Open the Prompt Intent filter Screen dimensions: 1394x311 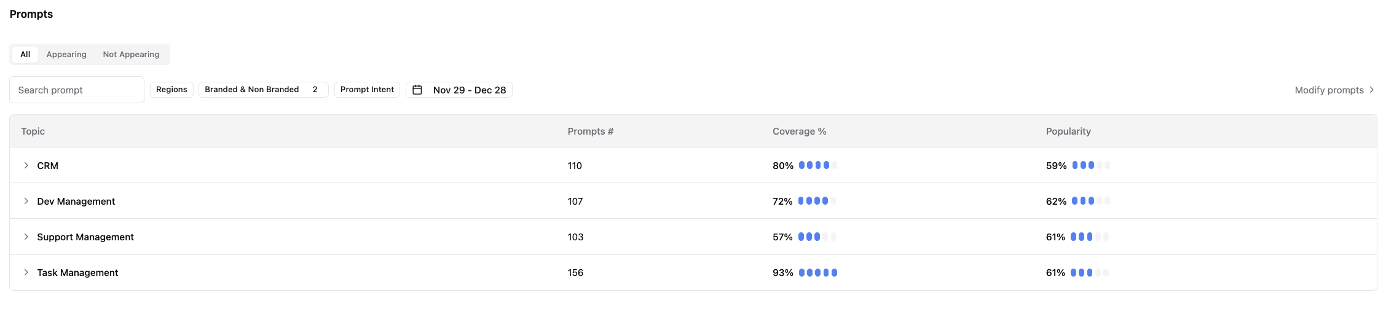coord(367,90)
